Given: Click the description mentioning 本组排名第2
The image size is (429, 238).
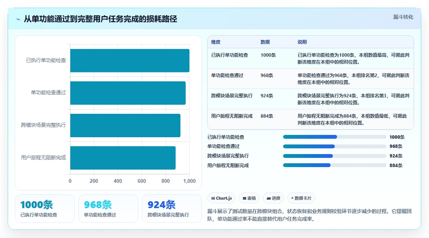Looking at the screenshot, I should pyautogui.click(x=354, y=79).
